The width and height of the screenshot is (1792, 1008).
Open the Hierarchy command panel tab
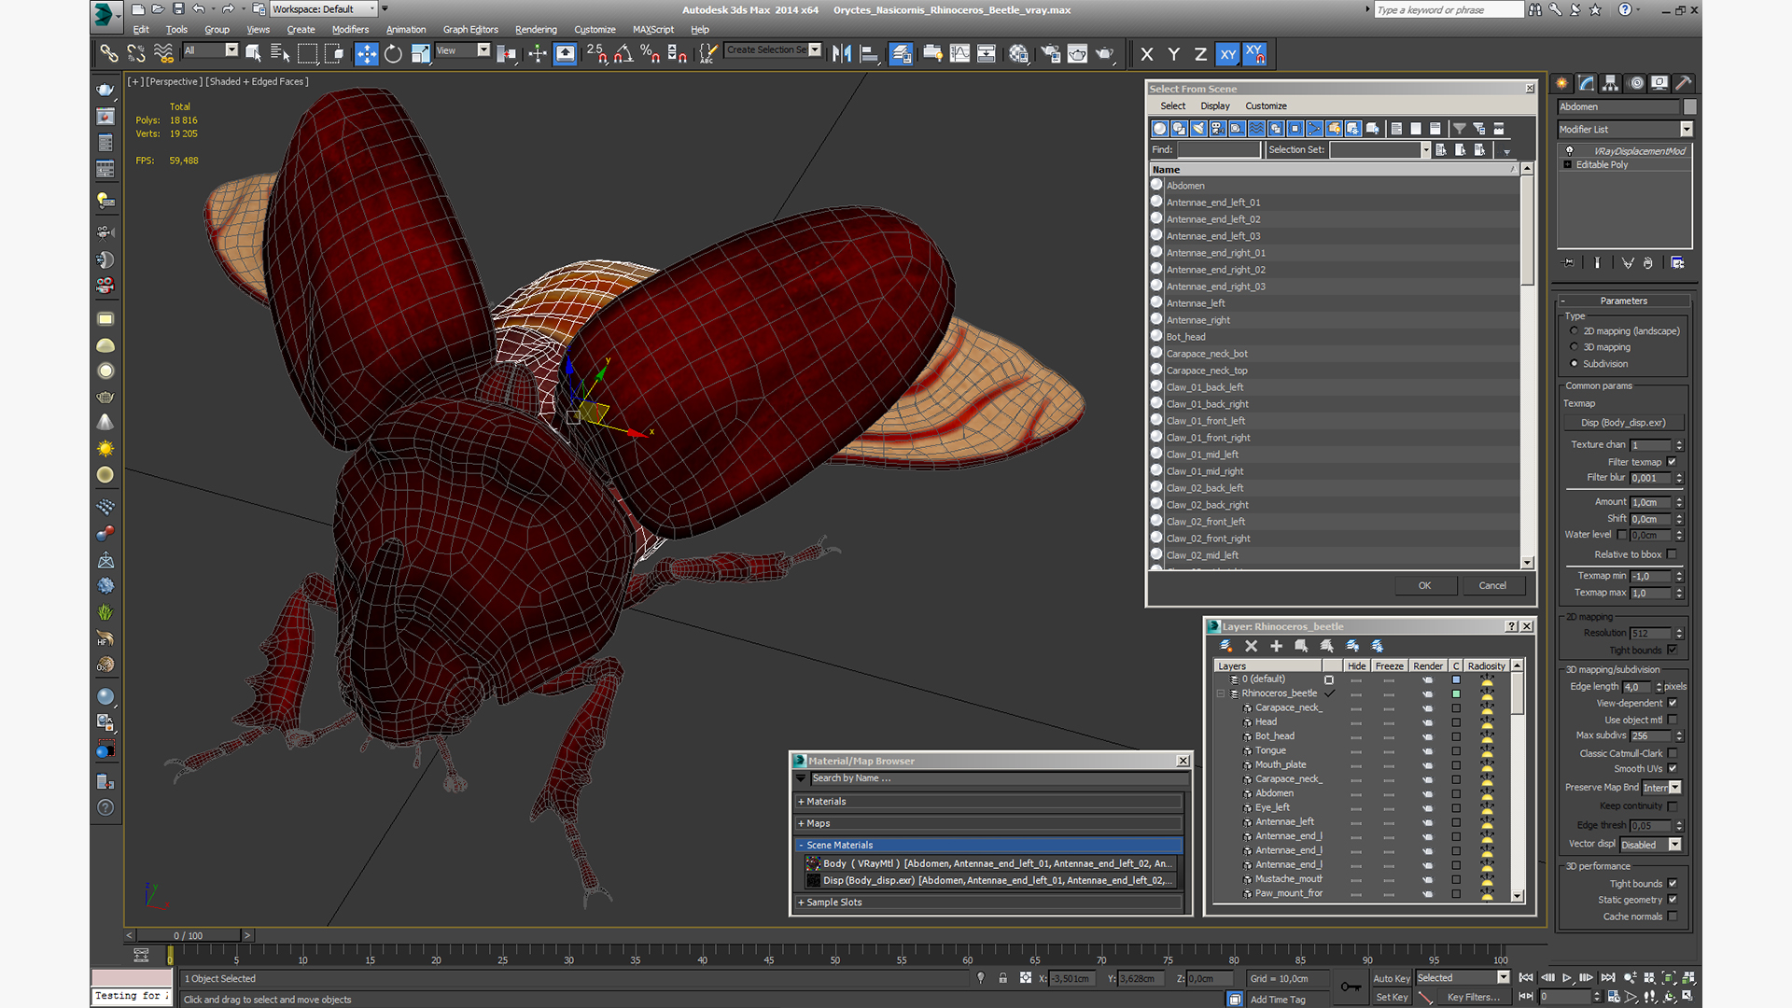tap(1610, 83)
